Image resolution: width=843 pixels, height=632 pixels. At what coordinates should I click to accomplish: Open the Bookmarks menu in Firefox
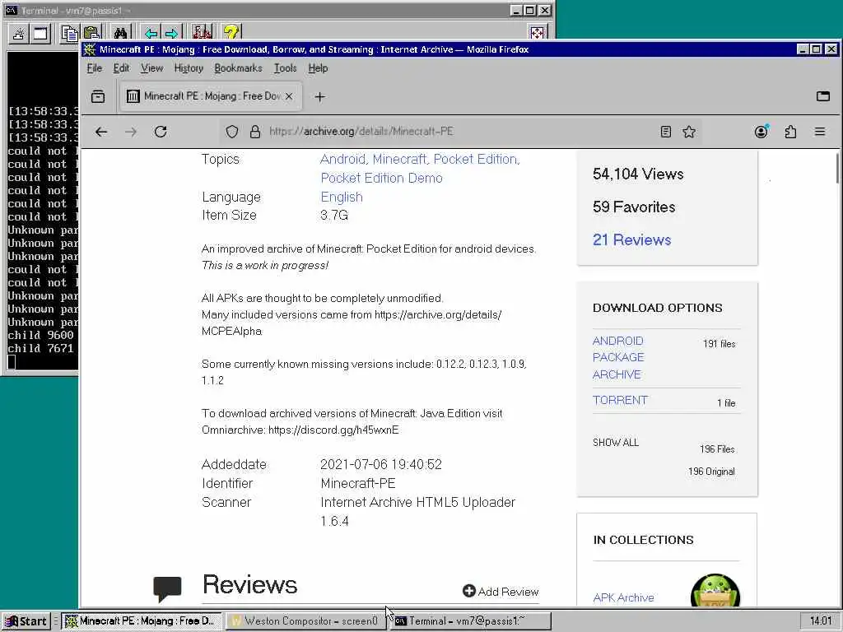pyautogui.click(x=238, y=68)
